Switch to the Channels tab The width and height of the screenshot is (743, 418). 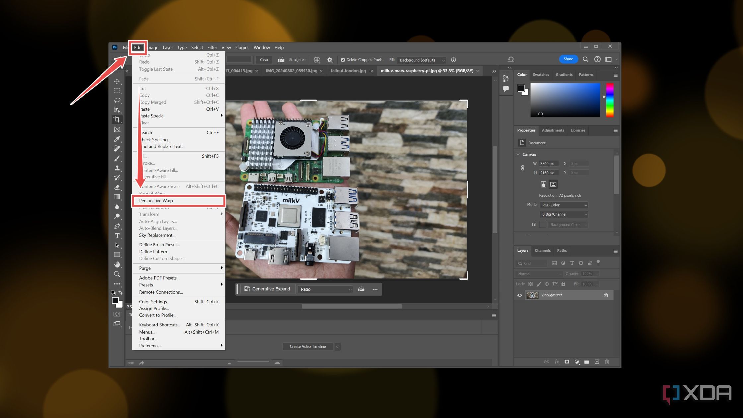542,251
